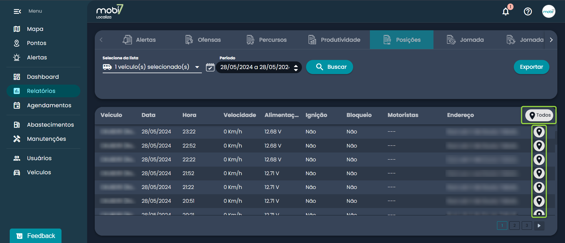Show map location for 21:52 row
This screenshot has height=243, width=565.
coord(539,173)
